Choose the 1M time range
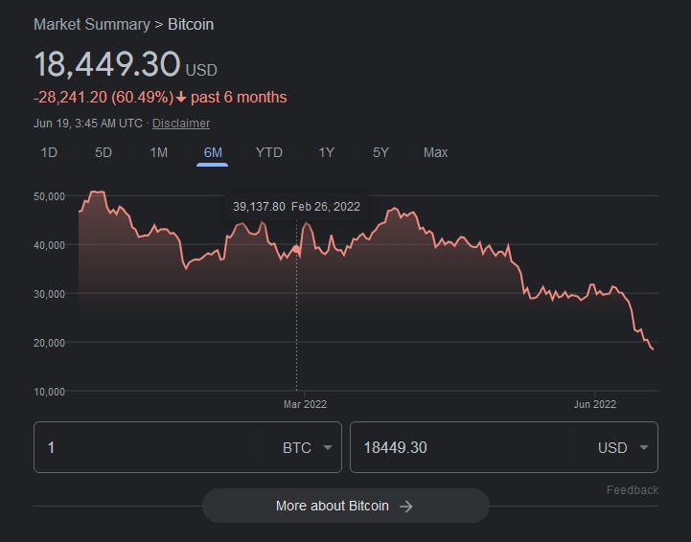 tap(158, 153)
